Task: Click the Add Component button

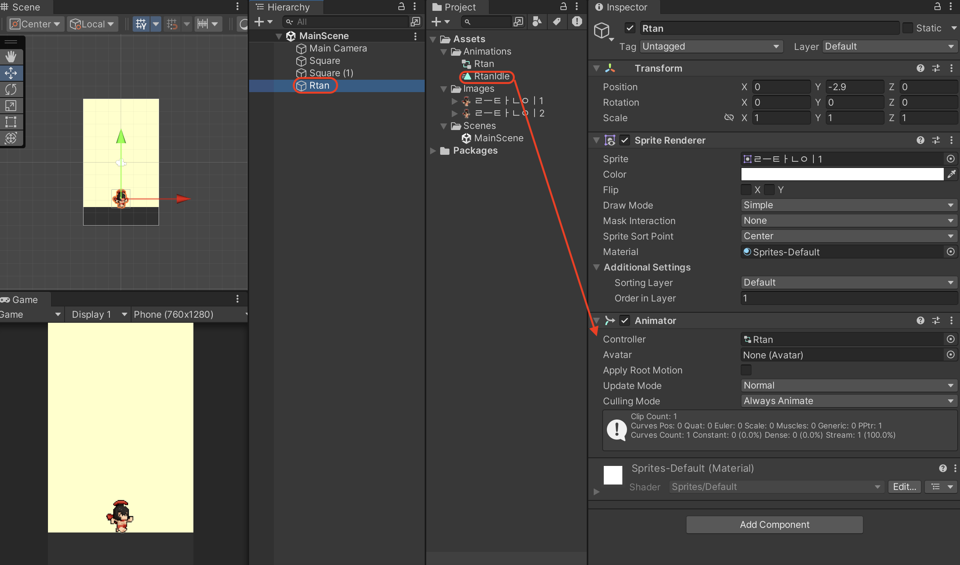Action: pyautogui.click(x=774, y=524)
